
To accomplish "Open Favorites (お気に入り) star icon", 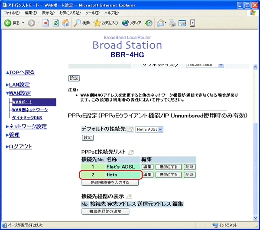I will (x=97, y=23).
